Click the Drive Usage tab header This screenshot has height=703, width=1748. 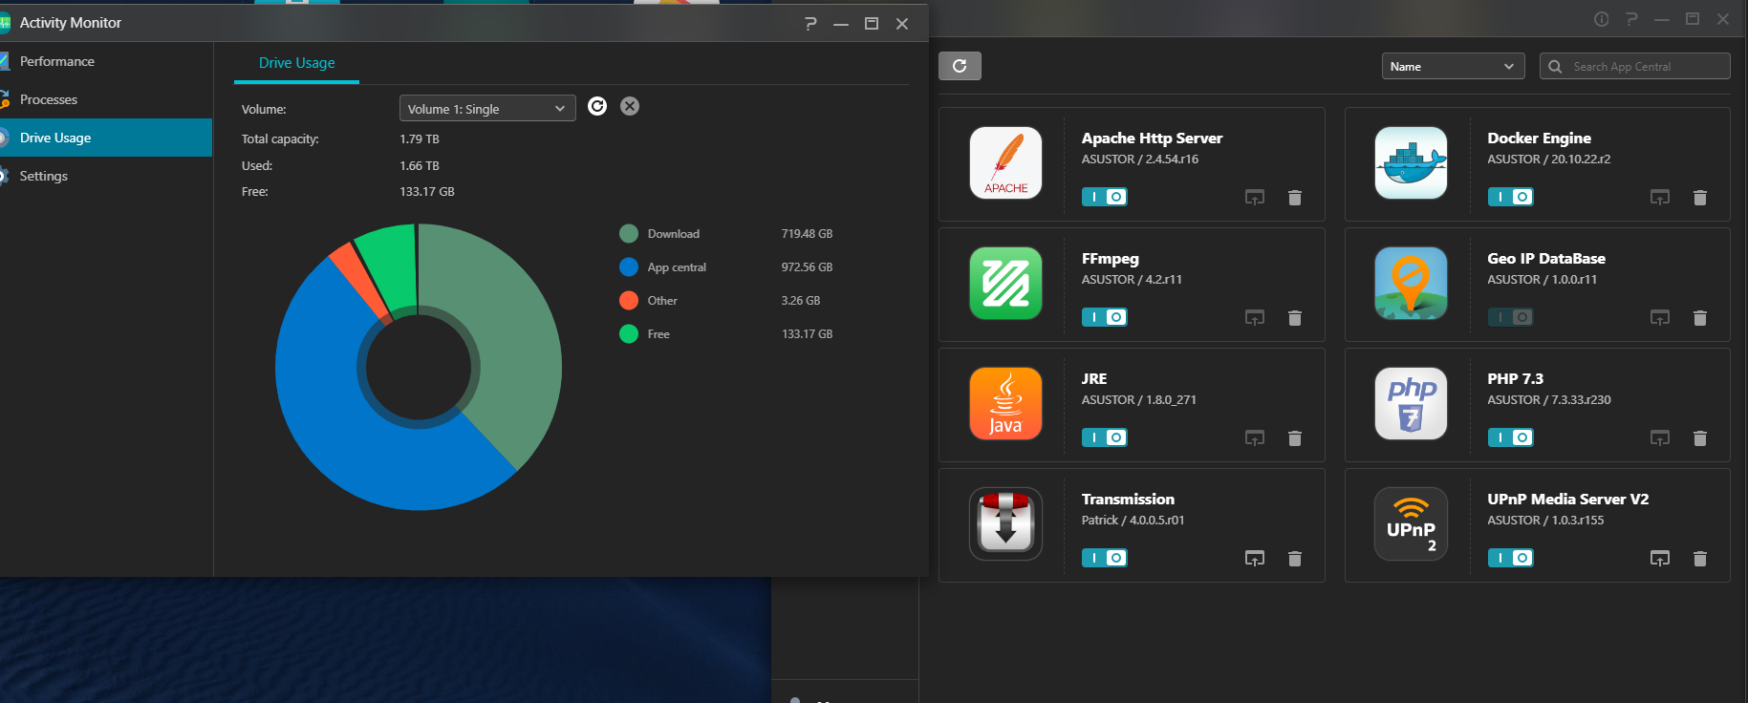point(297,63)
